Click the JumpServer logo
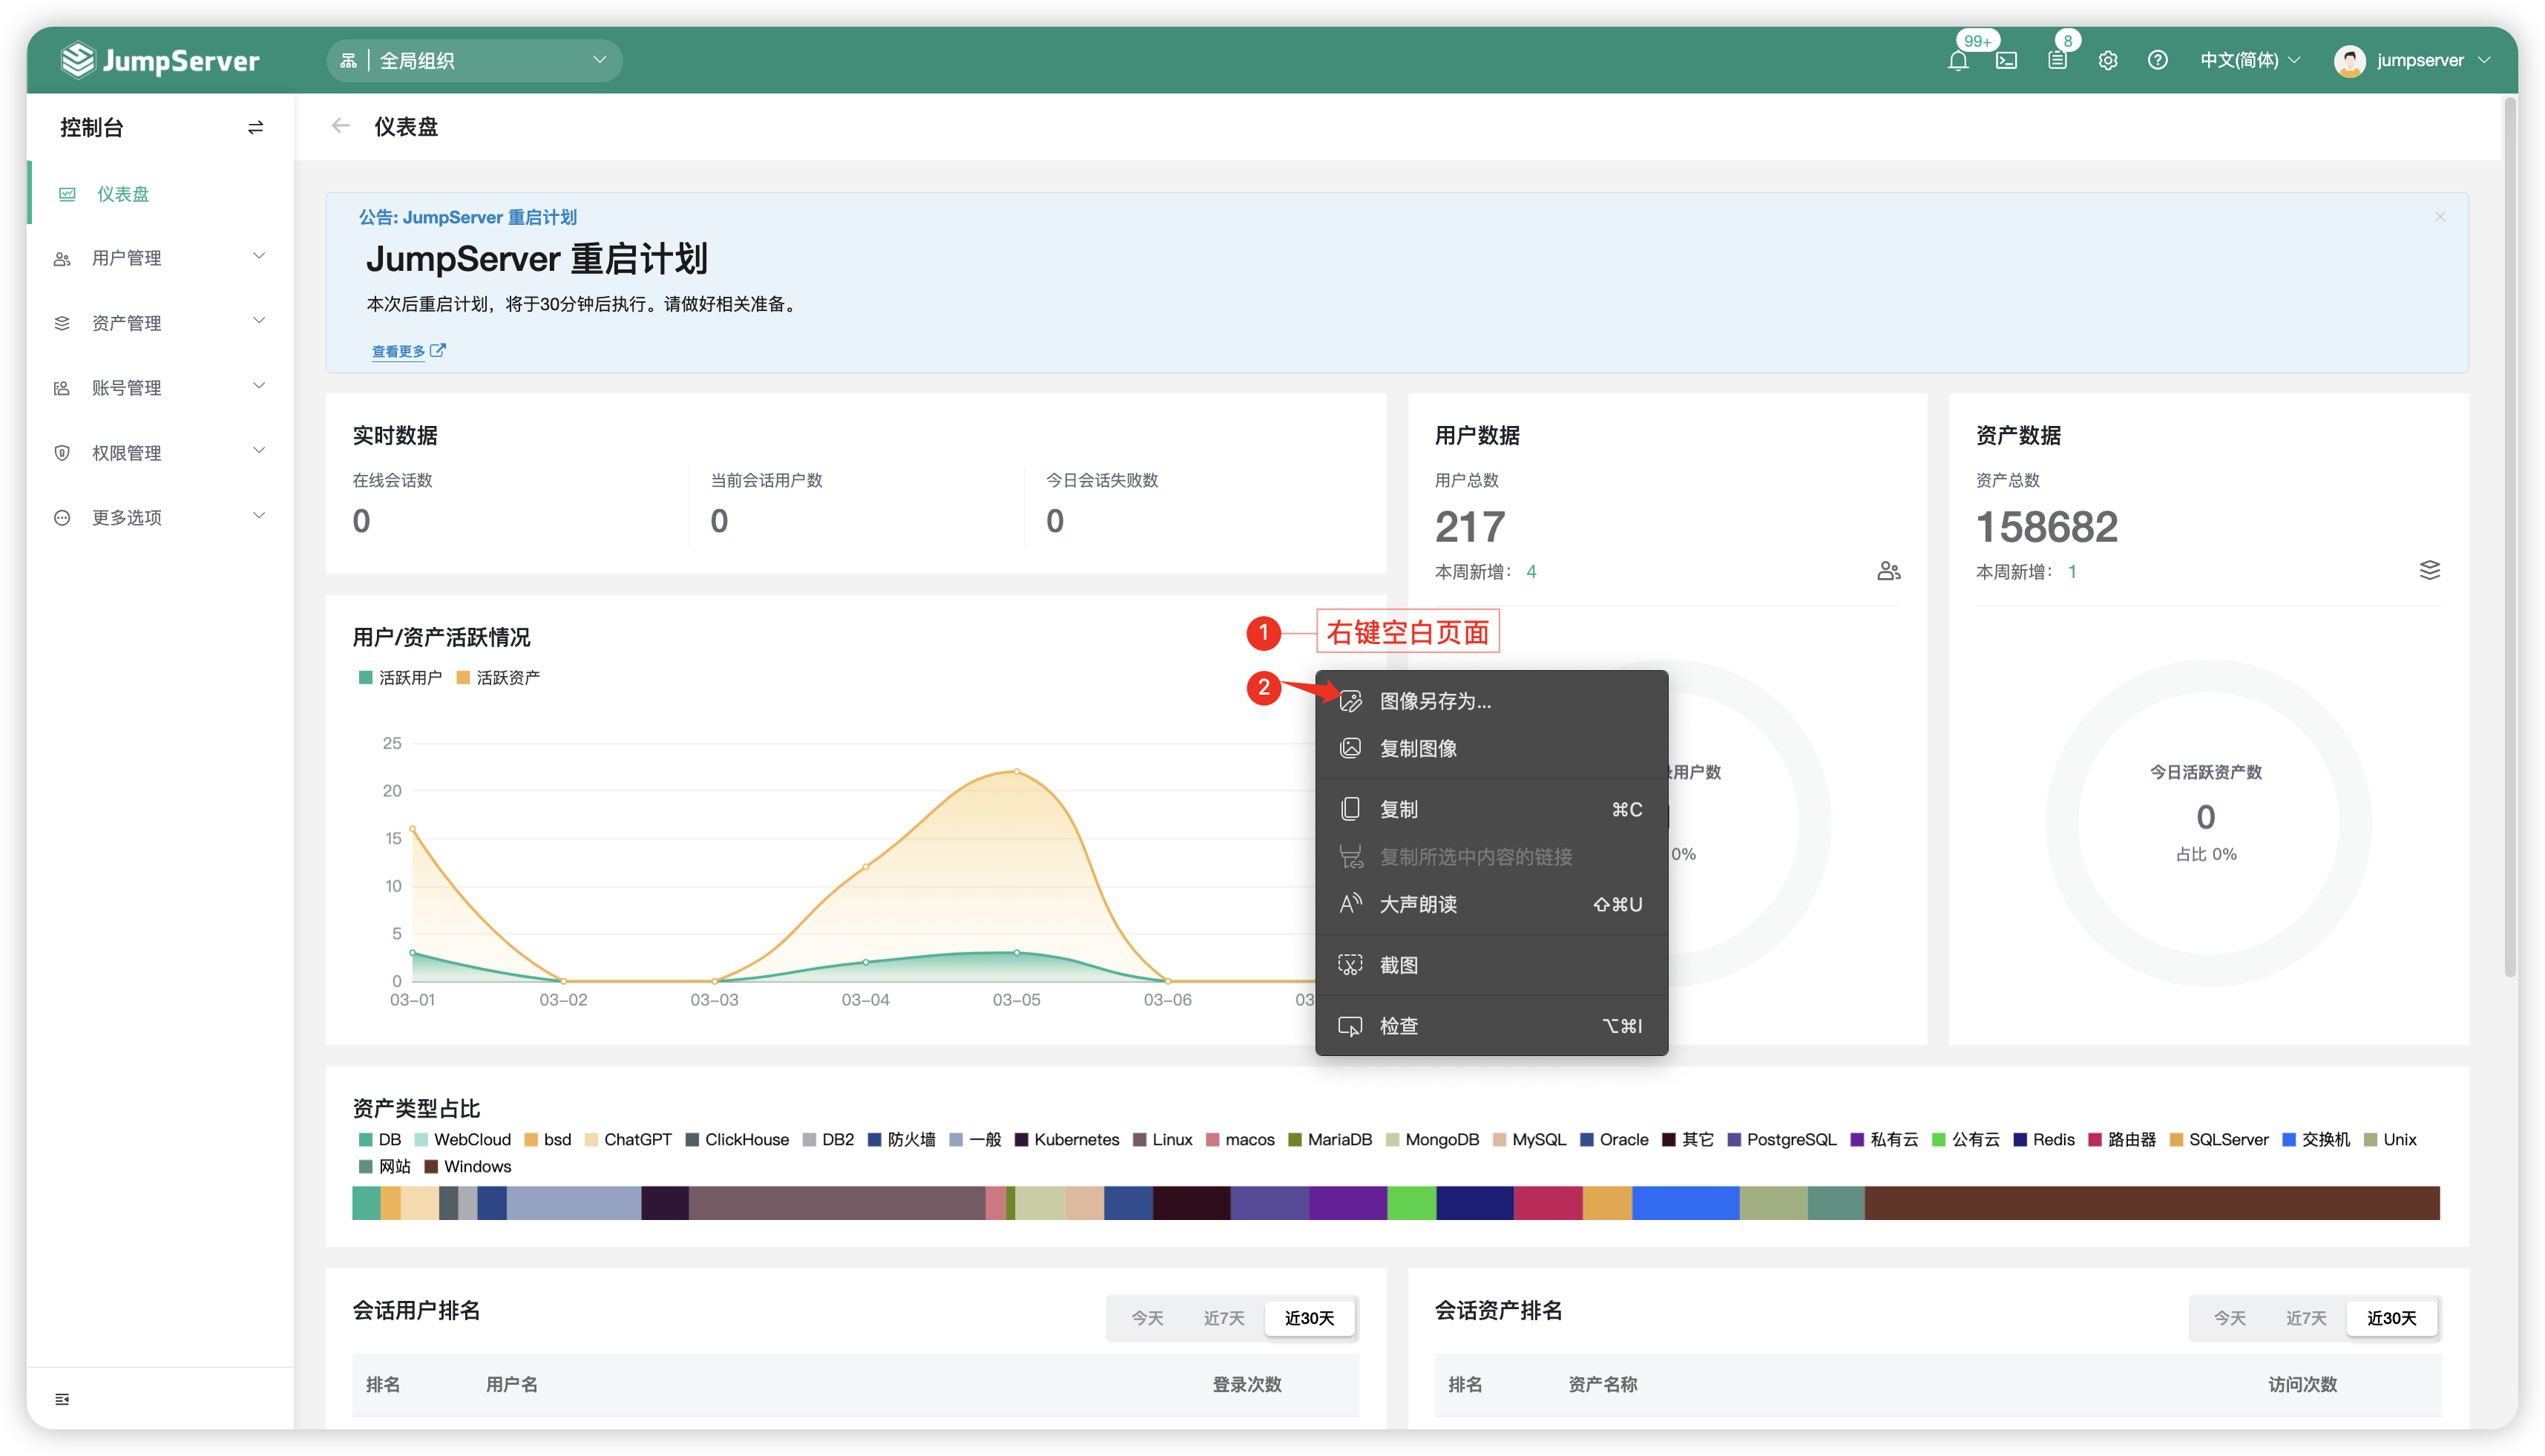The height and width of the screenshot is (1456, 2545). [x=160, y=60]
